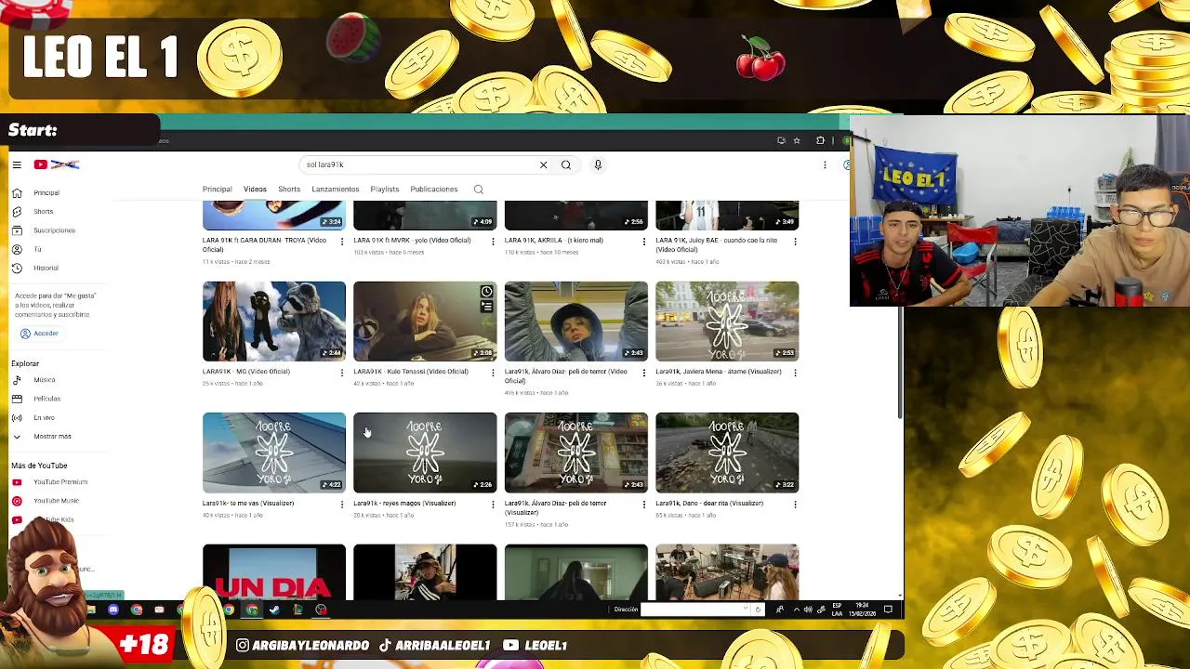Open options for MG (Video Oficial)
Screen dimensions: 1190x669
pos(341,373)
